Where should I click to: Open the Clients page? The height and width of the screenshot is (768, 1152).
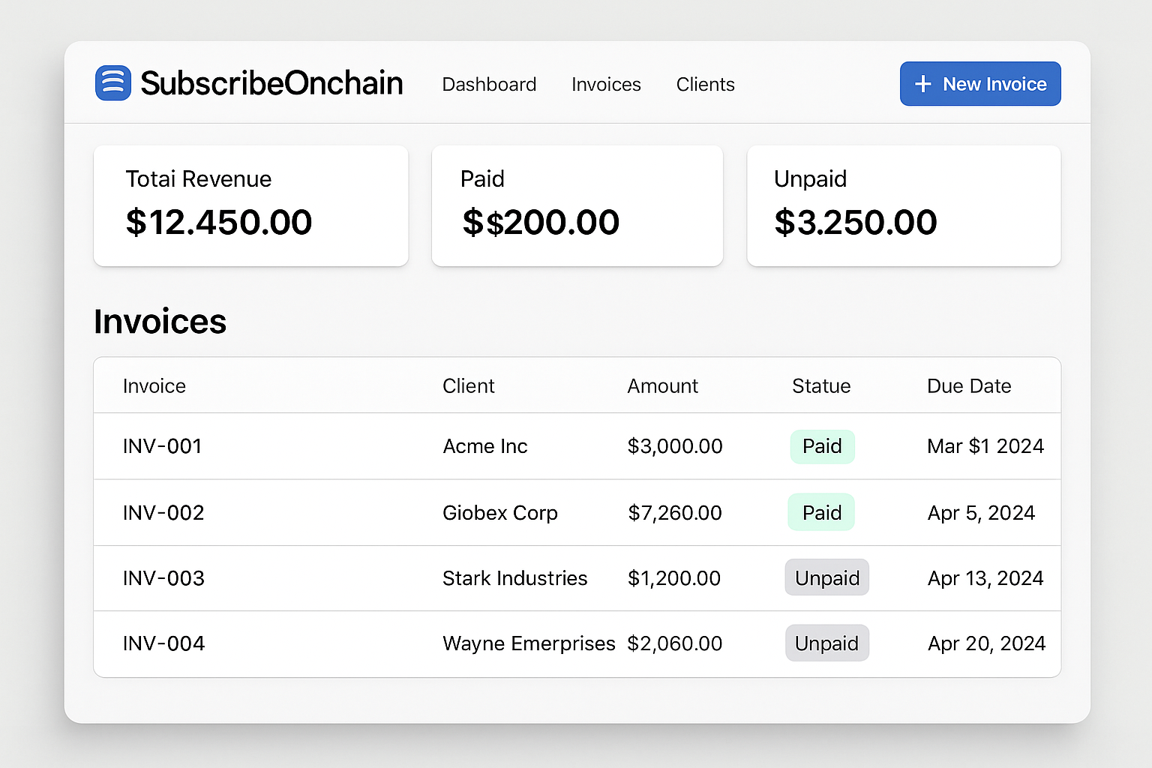click(705, 84)
